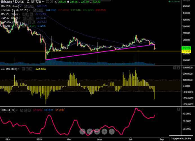
Task: Click the volume value 5.326K
Action: pos(42,26)
